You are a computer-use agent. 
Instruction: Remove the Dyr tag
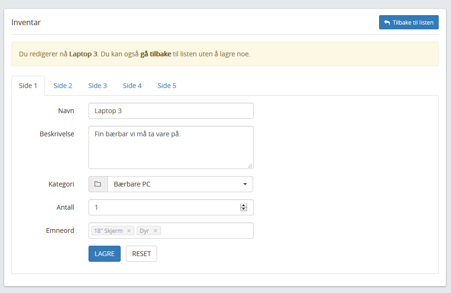pos(155,231)
